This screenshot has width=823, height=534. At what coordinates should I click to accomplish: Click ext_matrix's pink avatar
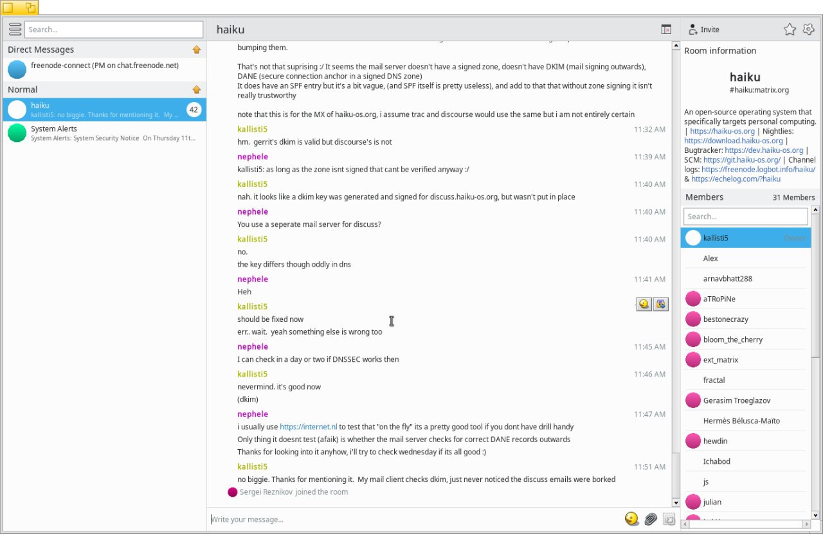pos(692,360)
